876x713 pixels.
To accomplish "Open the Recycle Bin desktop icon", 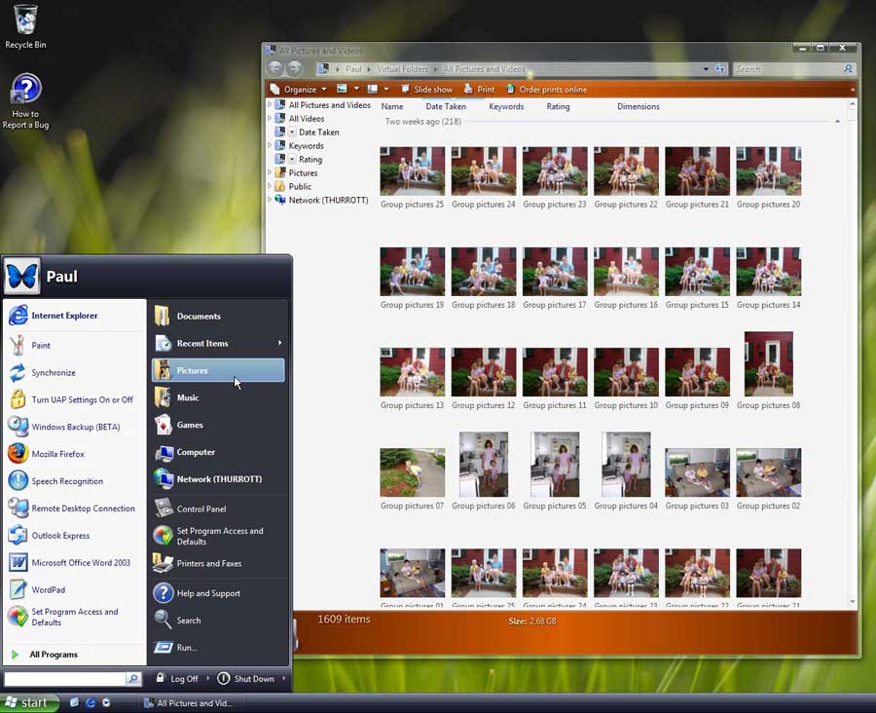I will coord(25,26).
